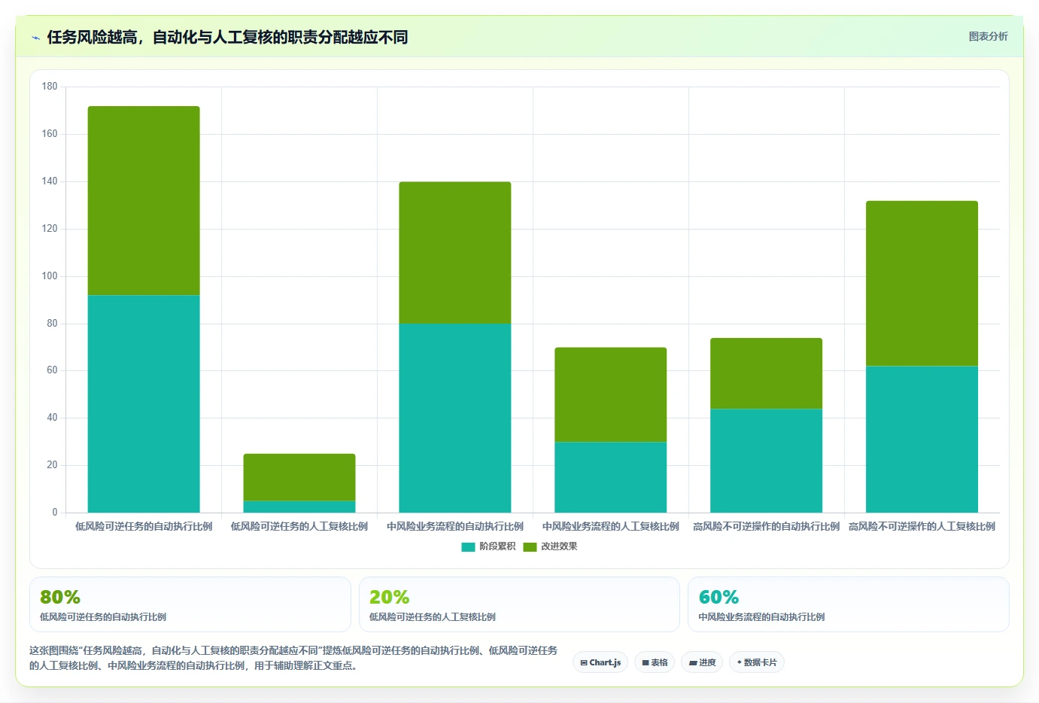Click x-axis label 高风险不可逆操作的自动执行比例
This screenshot has height=703, width=1039.
click(x=767, y=527)
